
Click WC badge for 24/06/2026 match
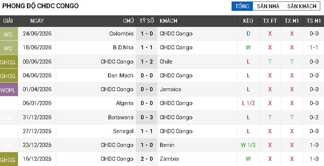click(x=8, y=34)
